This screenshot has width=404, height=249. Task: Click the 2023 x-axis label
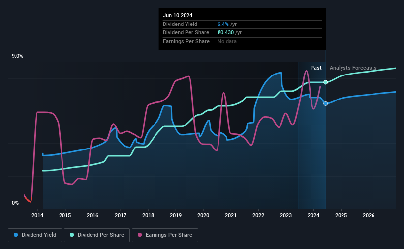pyautogui.click(x=286, y=215)
